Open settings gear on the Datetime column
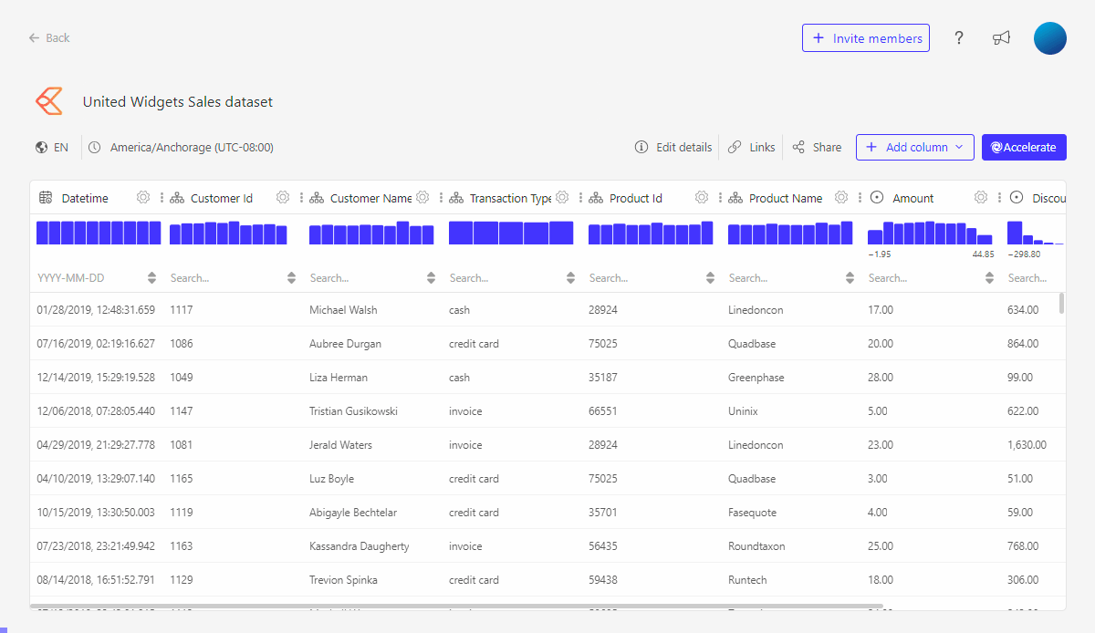The height and width of the screenshot is (633, 1095). [142, 197]
